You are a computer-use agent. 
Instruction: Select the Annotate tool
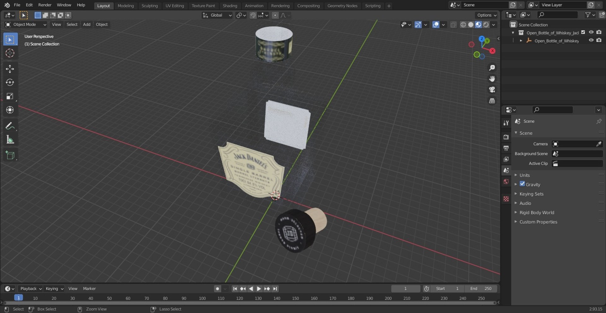click(x=10, y=126)
